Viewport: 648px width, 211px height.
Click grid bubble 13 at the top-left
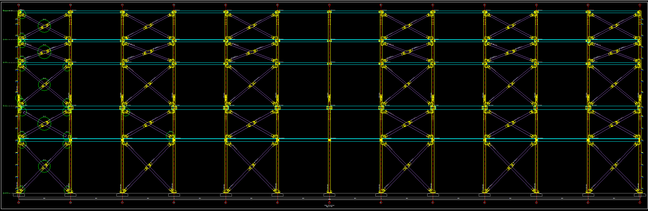point(19,5)
